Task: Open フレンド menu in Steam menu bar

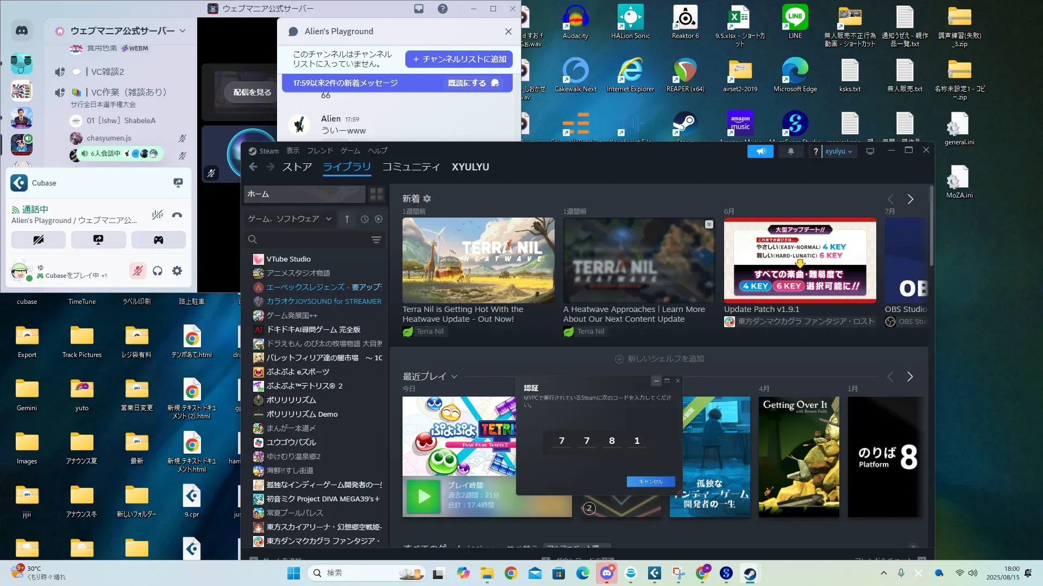Action: (319, 151)
